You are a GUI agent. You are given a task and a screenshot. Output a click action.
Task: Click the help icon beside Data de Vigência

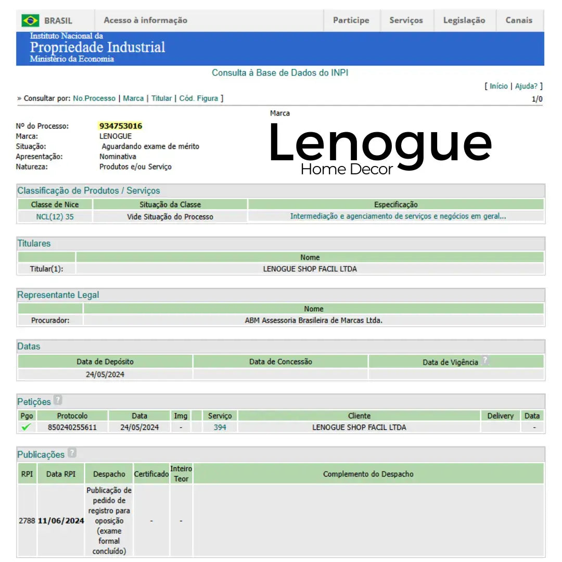point(485,361)
